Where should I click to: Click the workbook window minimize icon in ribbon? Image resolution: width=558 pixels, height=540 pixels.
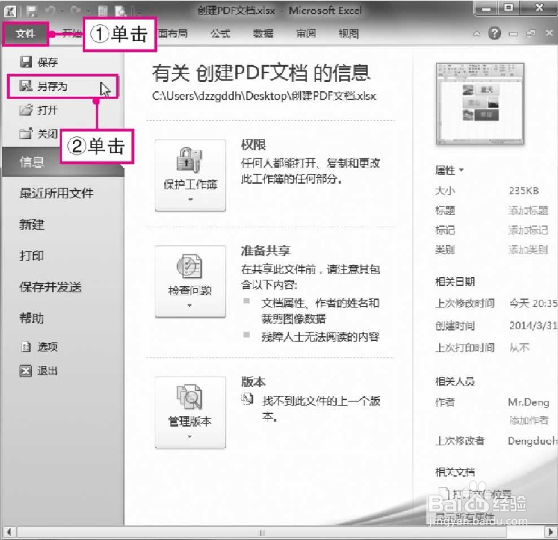coord(513,34)
